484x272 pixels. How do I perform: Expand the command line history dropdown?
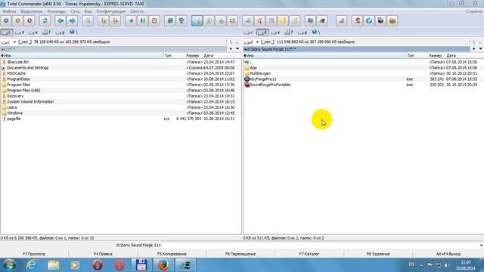pos(481,246)
